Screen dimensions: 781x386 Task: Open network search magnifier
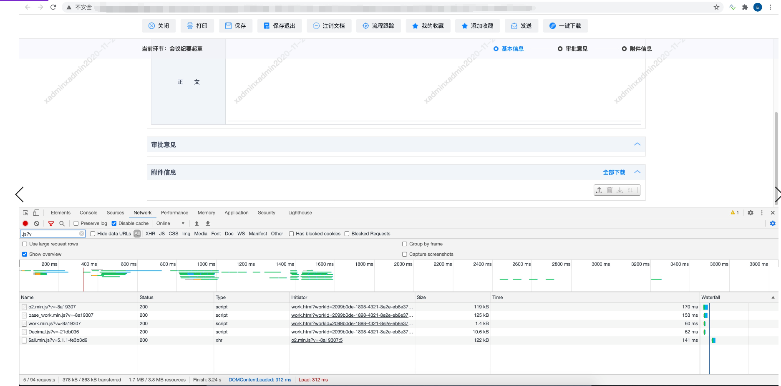point(62,224)
